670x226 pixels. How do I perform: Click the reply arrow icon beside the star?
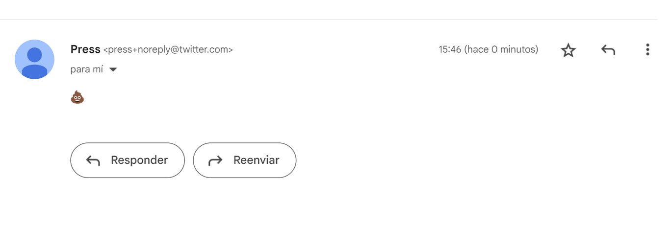(608, 50)
